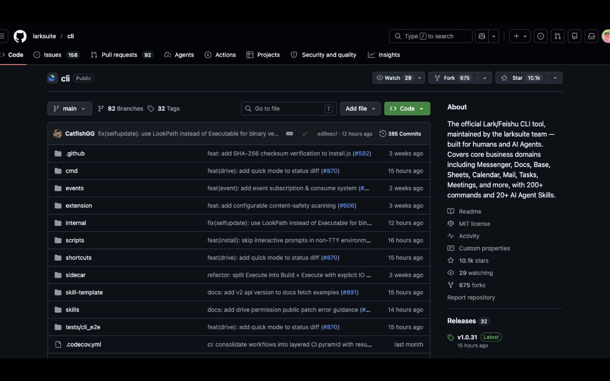Switch to the Code tab
The image size is (610, 381).
(x=13, y=55)
